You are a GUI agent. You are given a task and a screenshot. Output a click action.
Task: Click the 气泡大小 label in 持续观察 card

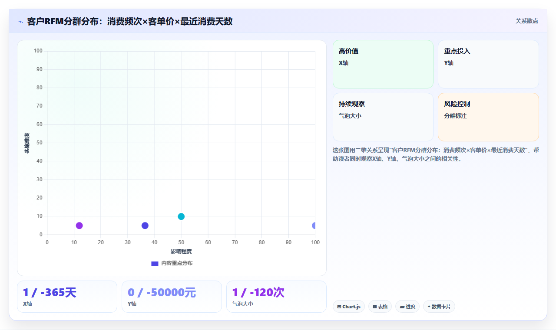pos(350,116)
